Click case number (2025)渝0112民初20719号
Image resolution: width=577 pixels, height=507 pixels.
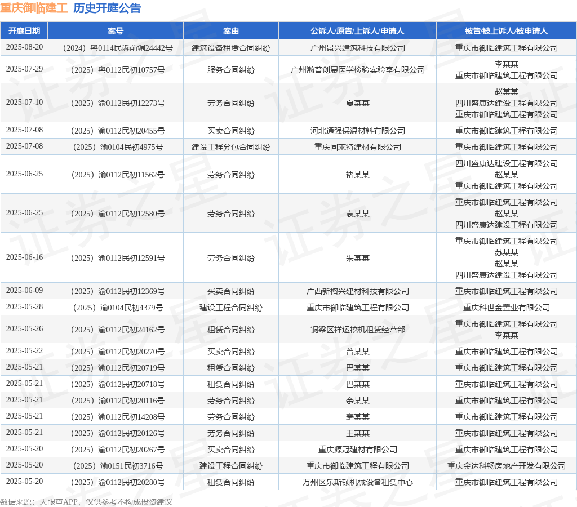[x=116, y=368]
